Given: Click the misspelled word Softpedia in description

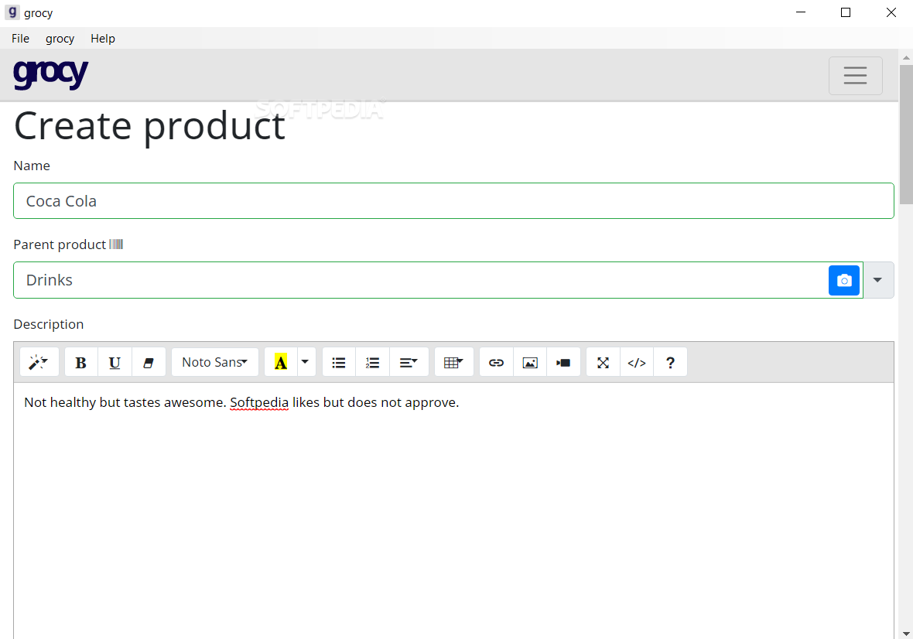Looking at the screenshot, I should pyautogui.click(x=259, y=402).
